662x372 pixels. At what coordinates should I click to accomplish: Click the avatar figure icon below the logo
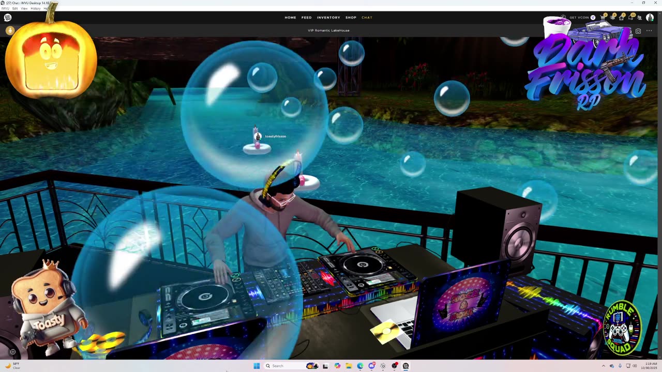click(x=10, y=31)
